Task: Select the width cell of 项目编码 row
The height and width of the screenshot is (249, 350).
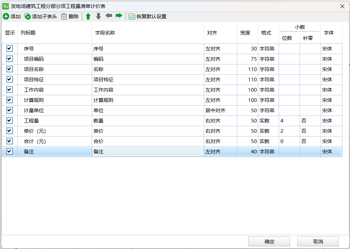Action: click(x=248, y=59)
